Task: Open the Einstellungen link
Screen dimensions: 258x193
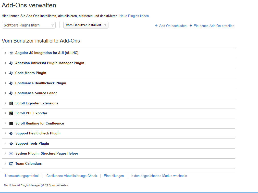Action: (x=114, y=176)
